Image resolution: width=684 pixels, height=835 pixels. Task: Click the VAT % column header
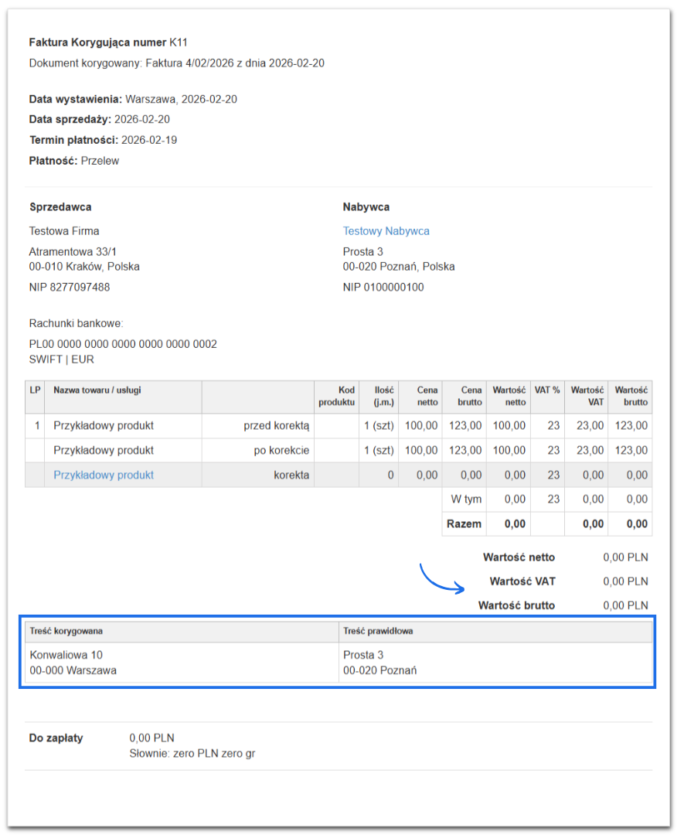coord(547,390)
